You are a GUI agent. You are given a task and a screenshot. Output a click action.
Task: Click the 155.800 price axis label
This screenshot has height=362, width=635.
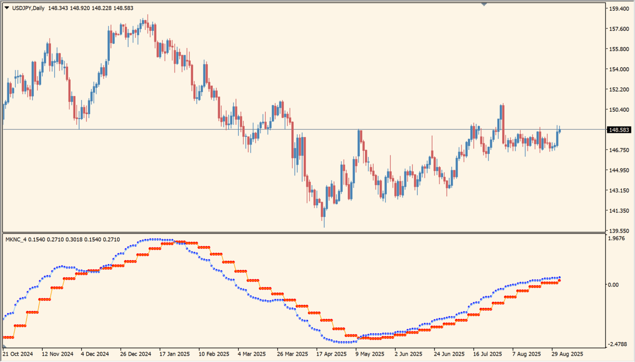[x=619, y=49]
